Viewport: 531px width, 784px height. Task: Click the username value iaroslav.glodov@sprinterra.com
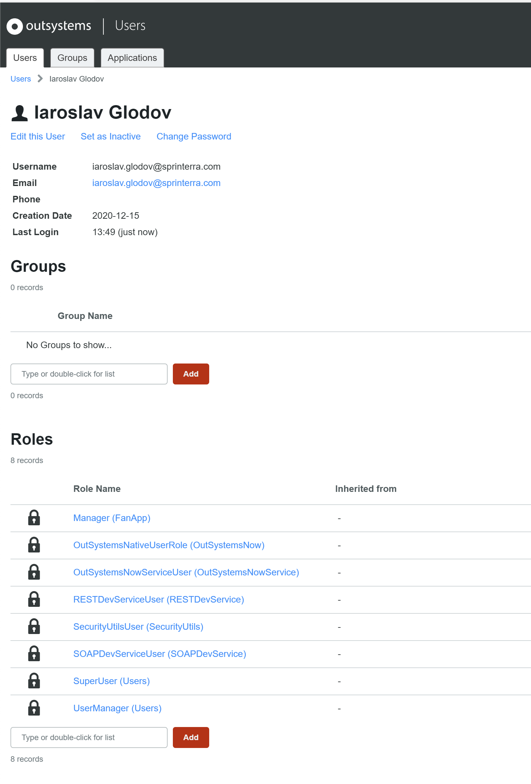[156, 167]
